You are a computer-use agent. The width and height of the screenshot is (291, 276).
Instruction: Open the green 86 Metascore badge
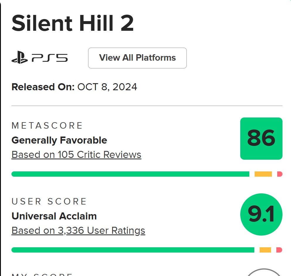tap(261, 139)
